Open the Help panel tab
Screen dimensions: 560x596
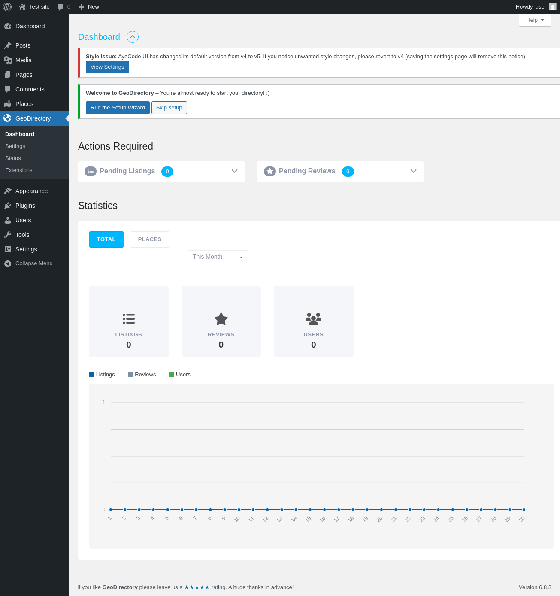click(x=535, y=20)
